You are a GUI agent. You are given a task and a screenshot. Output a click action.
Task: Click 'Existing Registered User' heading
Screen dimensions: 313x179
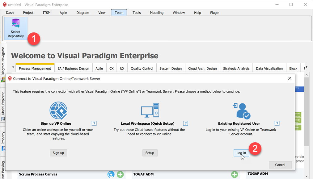[x=239, y=123]
